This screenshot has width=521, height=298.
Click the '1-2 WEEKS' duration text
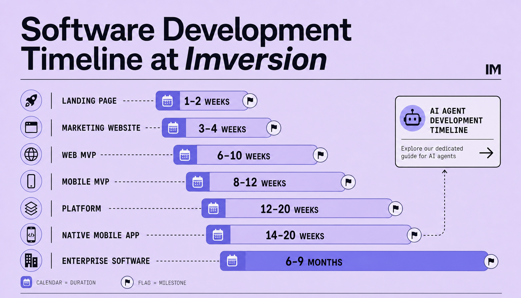[x=207, y=101]
